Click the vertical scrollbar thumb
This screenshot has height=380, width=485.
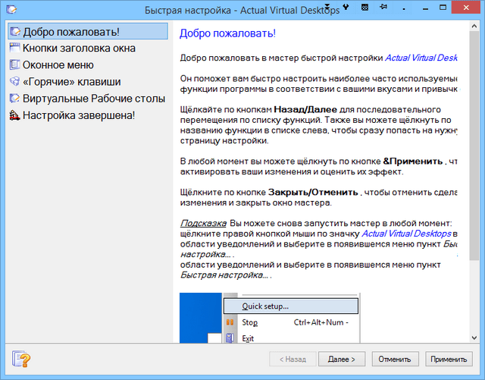(474, 146)
